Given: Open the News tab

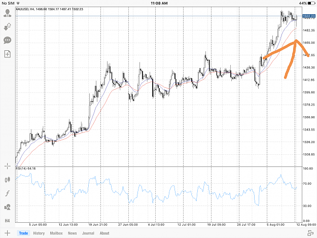Looking at the screenshot, I should (x=72, y=233).
